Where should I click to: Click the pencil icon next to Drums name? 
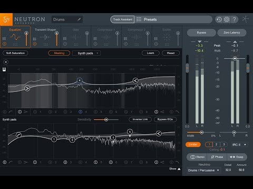[79, 19]
